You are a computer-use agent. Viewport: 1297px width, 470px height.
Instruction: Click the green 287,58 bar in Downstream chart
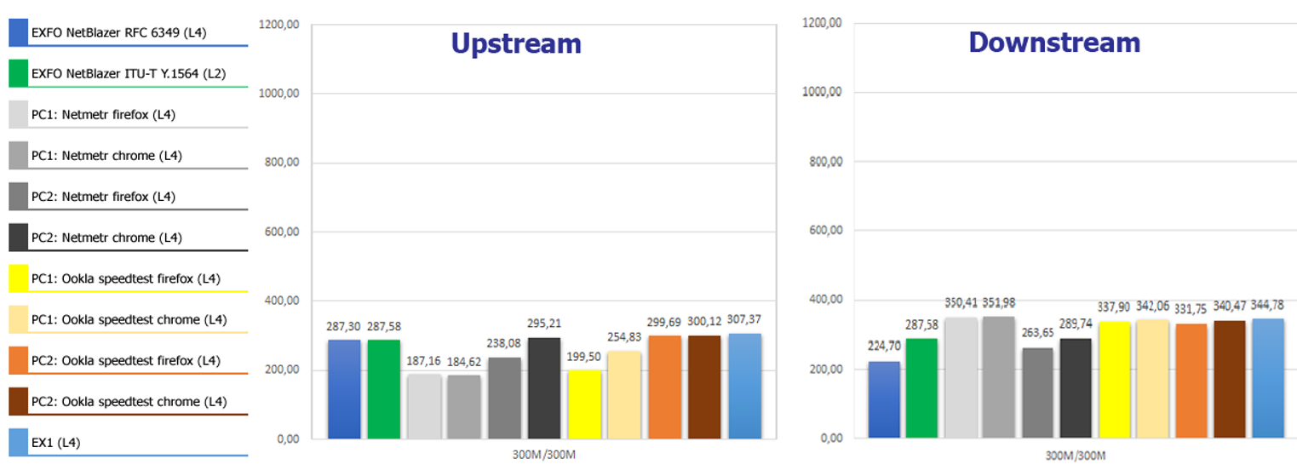tap(921, 388)
